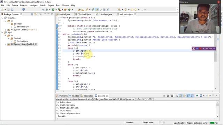The height and width of the screenshot is (125, 223).
Task: Open the Source menu
Action: click(x=15, y=5)
